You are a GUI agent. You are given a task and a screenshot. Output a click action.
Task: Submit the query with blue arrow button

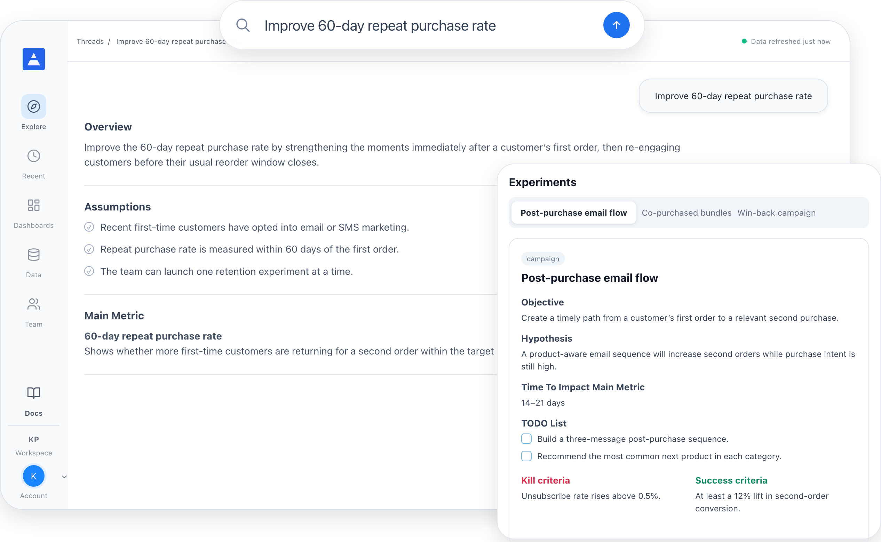pyautogui.click(x=616, y=25)
